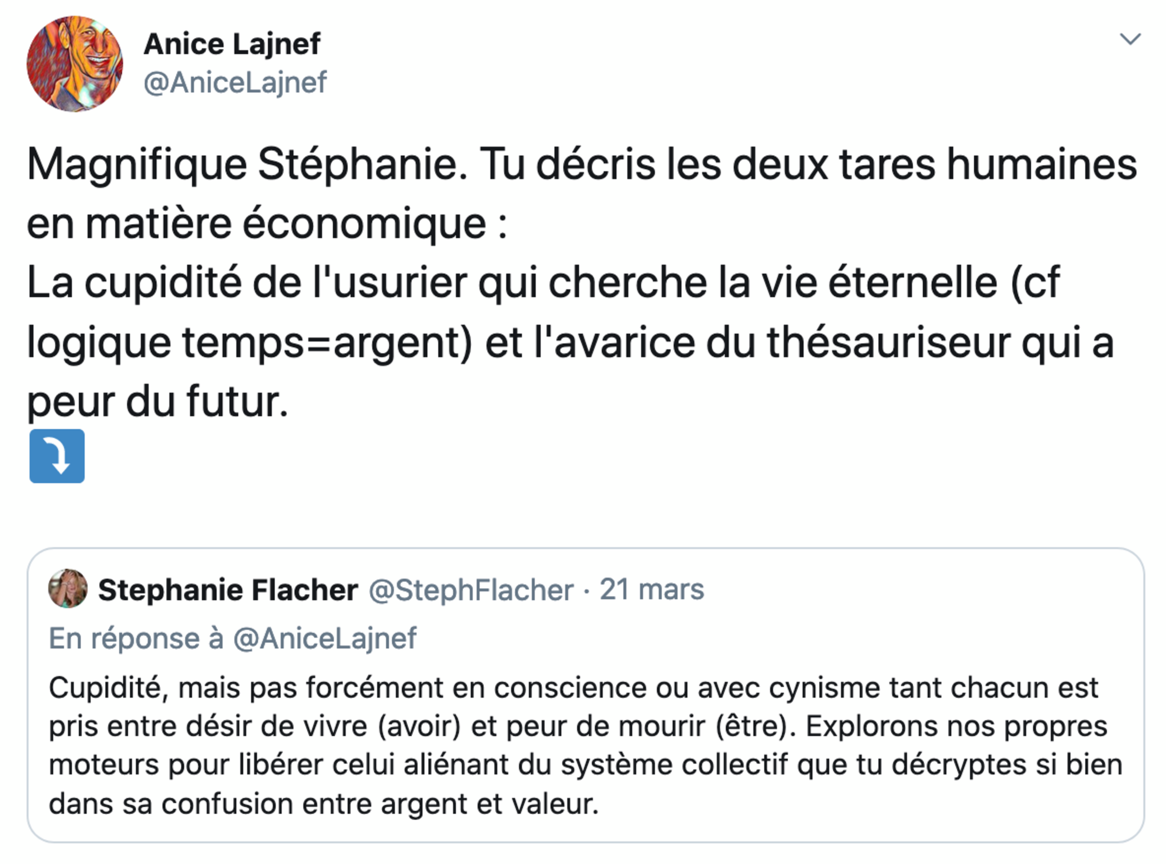Open Stephanie Flacher's name in quoted tweet

tap(228, 590)
